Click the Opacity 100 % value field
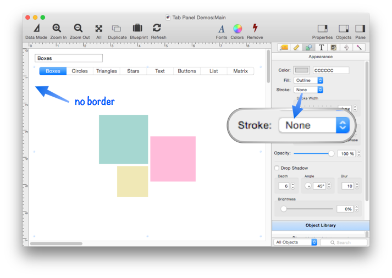The width and height of the screenshot is (392, 278). (347, 154)
